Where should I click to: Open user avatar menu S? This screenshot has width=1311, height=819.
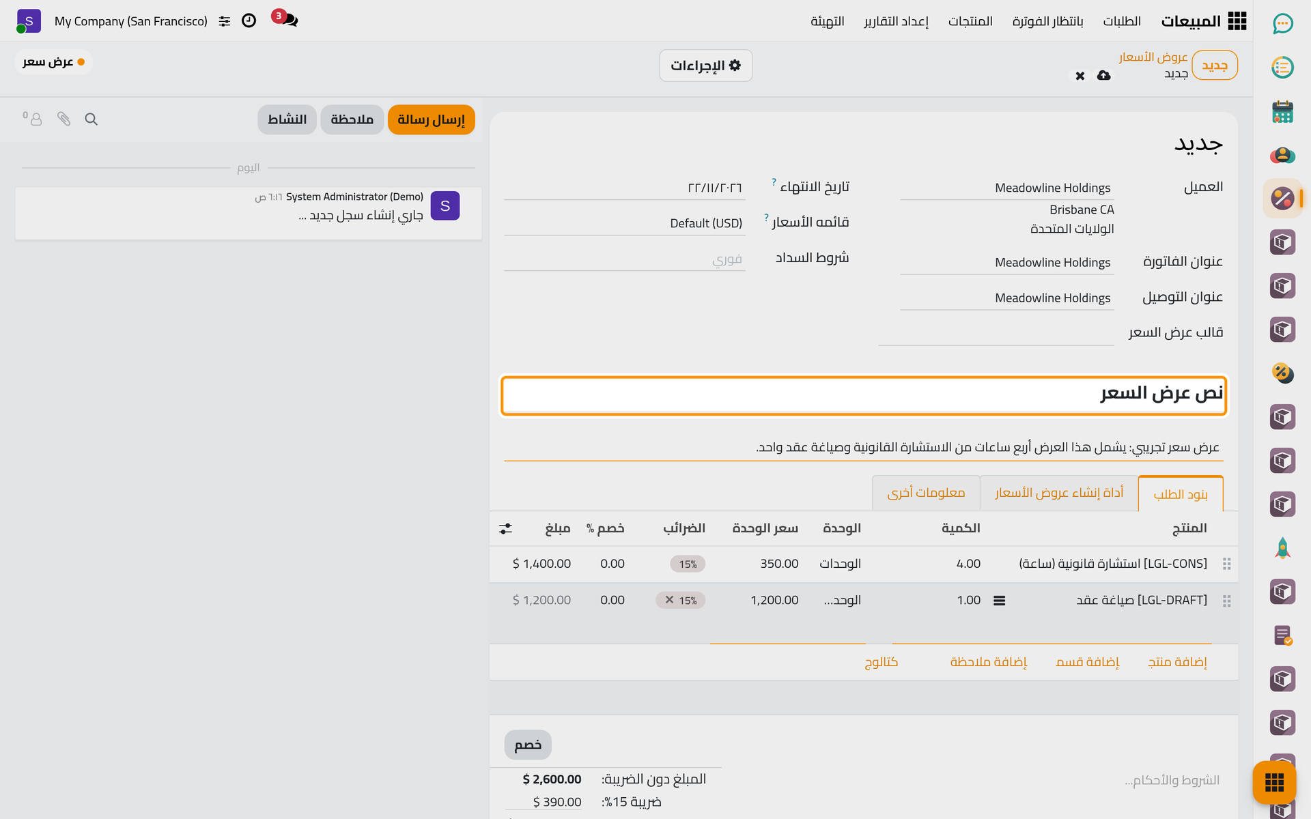pos(29,21)
